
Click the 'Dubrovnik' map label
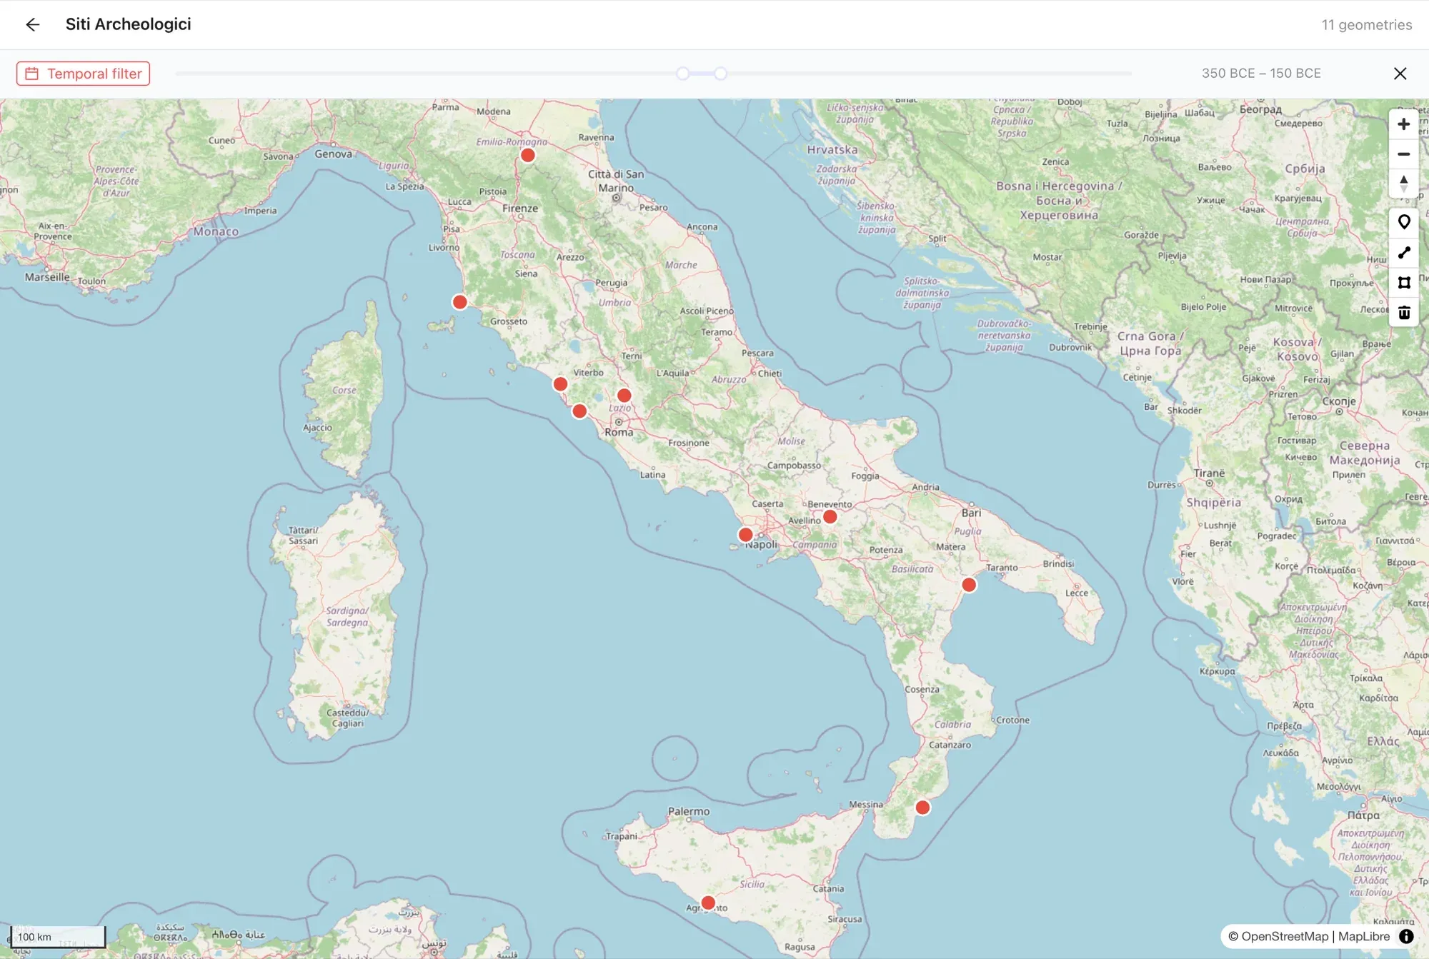coord(1070,348)
